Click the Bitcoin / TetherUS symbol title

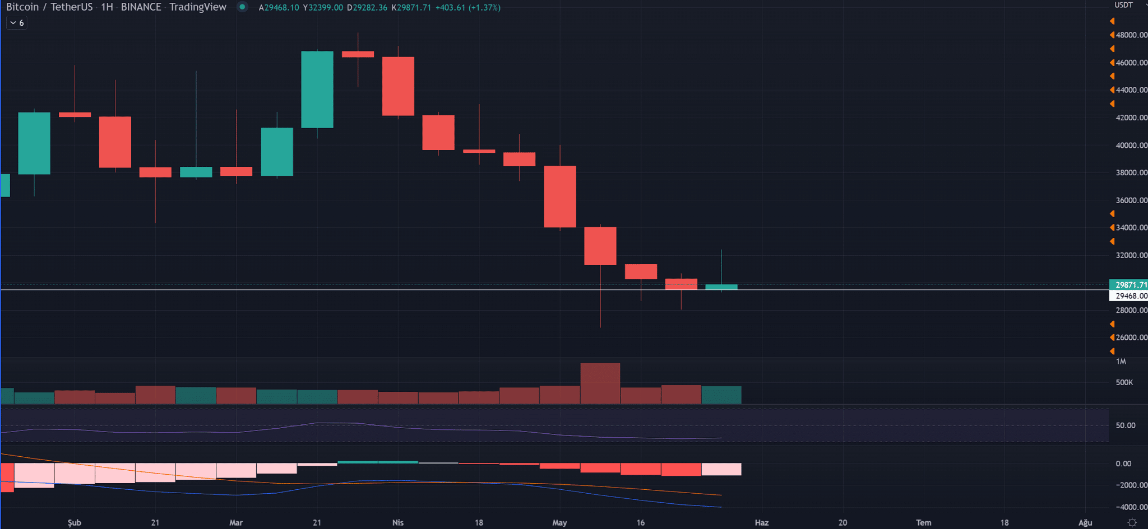[49, 7]
